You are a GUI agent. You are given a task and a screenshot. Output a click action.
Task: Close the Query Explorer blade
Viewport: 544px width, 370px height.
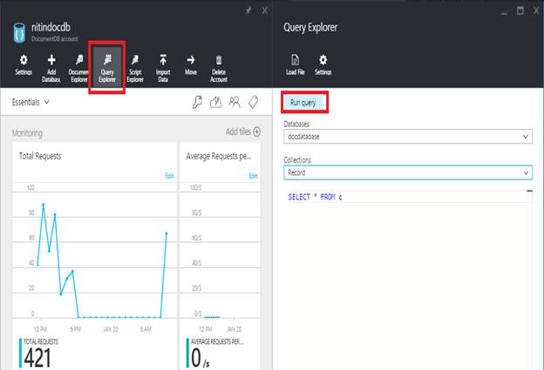(x=536, y=10)
